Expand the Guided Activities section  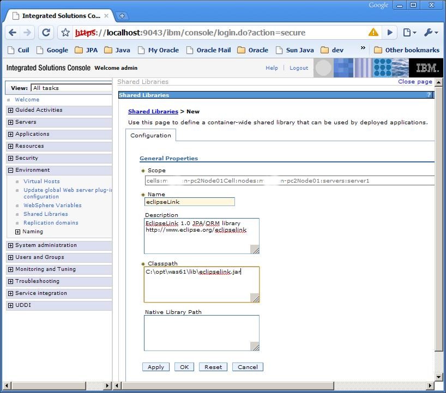[x=10, y=110]
